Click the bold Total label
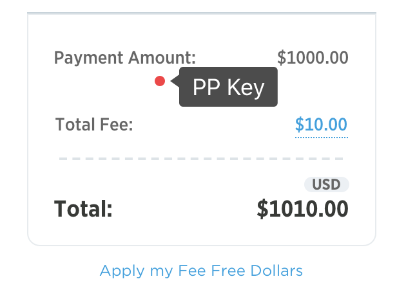This screenshot has width=397, height=288. tap(83, 209)
